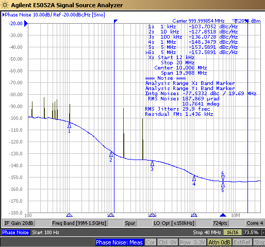Screen dimensions: 265x247
Task: Click the Start 100 Hz readout
Action: coord(45,233)
